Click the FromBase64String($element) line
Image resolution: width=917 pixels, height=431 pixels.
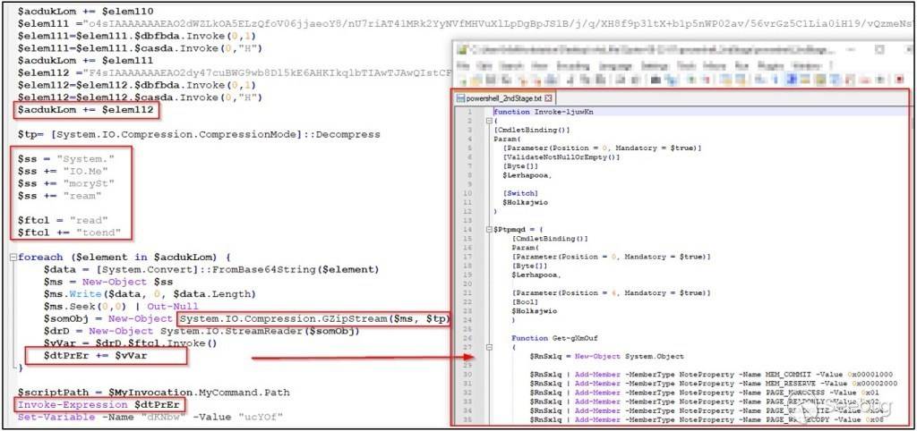coord(211,269)
